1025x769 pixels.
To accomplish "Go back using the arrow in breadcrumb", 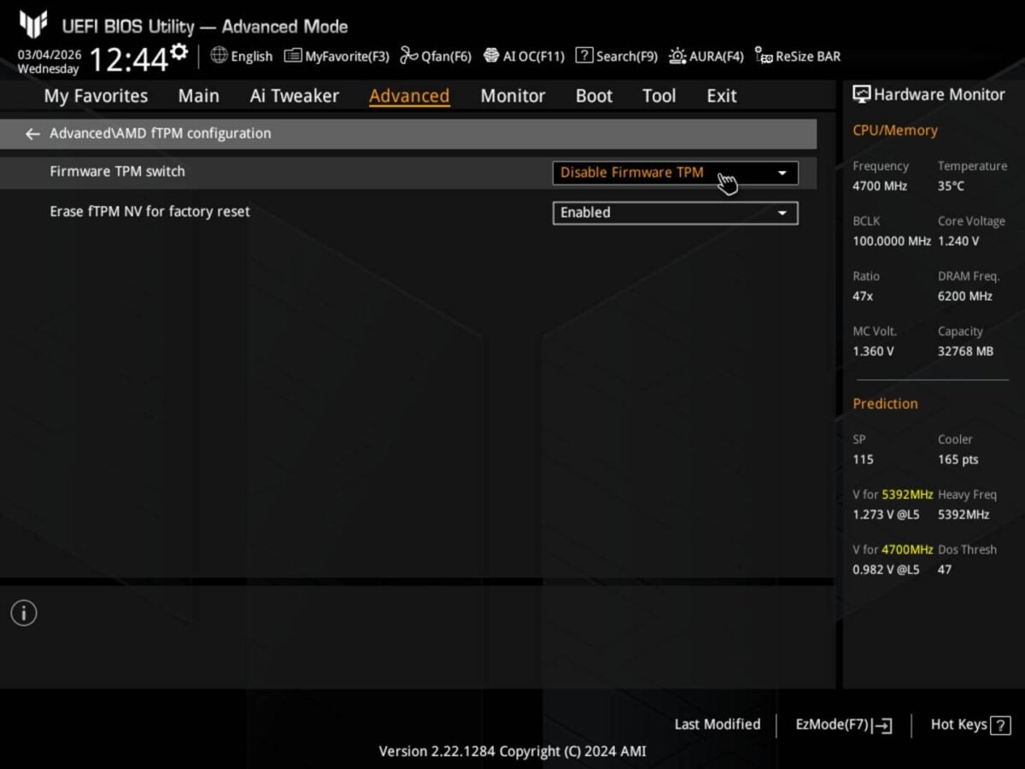I will 32,134.
